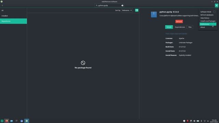
Task: Click the Unknown Packager value
Action: (x=185, y=42)
